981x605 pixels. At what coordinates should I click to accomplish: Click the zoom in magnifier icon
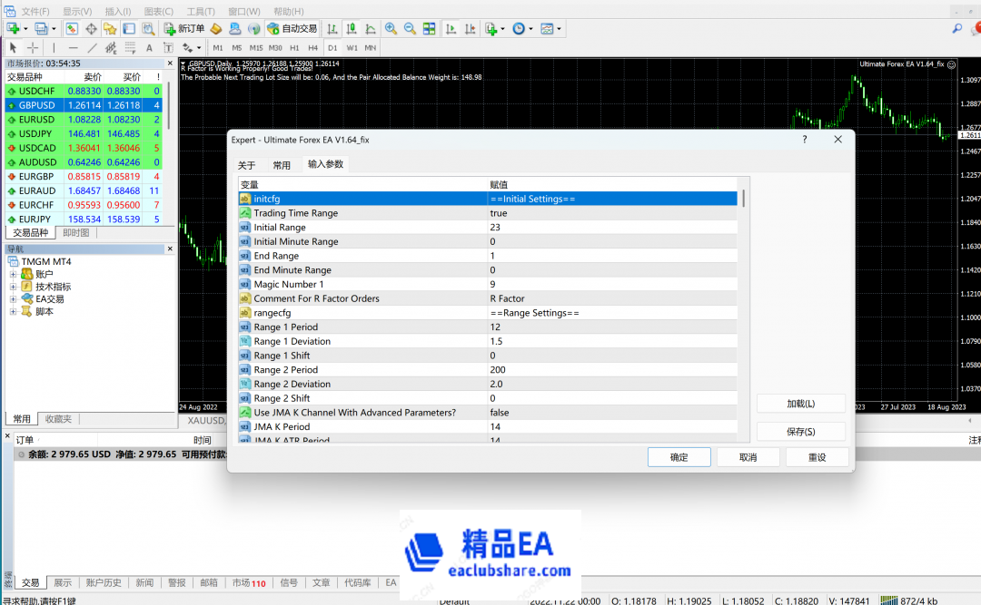391,29
